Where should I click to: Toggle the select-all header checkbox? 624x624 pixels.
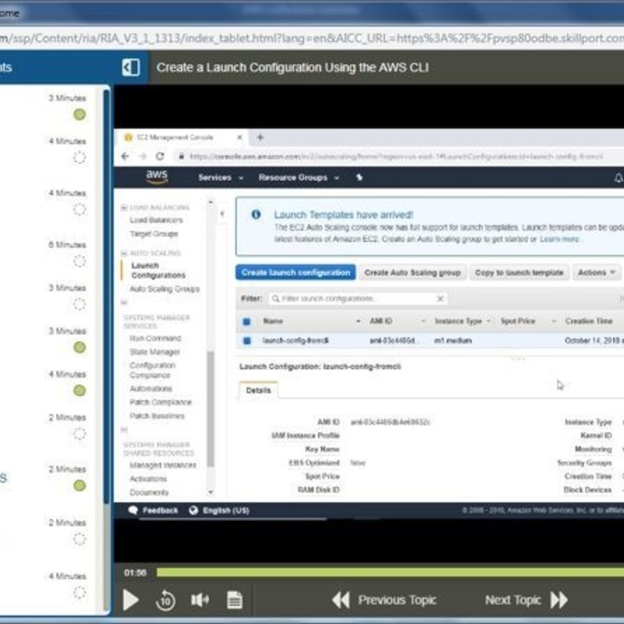246,321
